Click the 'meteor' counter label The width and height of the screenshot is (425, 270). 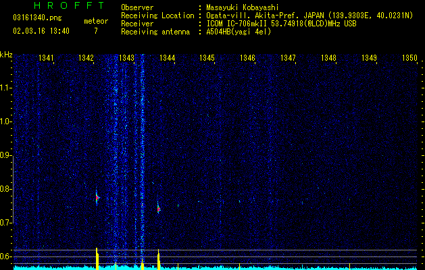[x=96, y=21]
